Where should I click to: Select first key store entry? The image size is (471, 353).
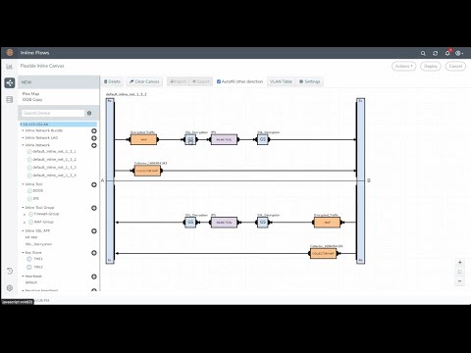tap(38, 259)
